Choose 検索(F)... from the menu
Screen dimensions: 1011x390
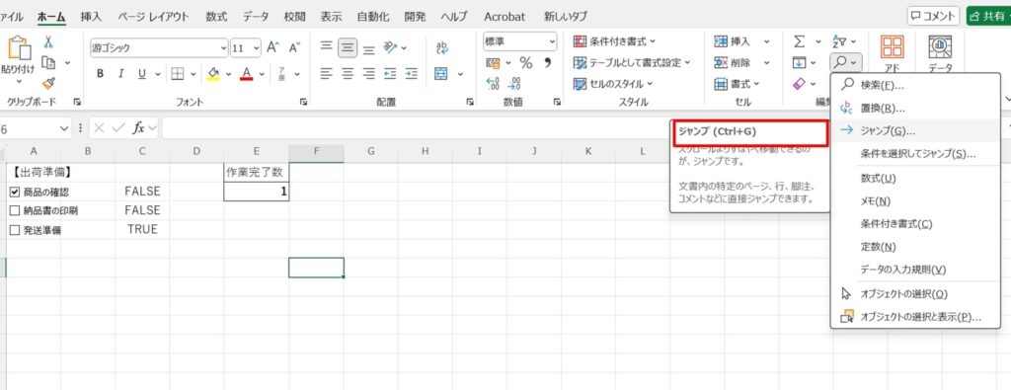(915, 85)
